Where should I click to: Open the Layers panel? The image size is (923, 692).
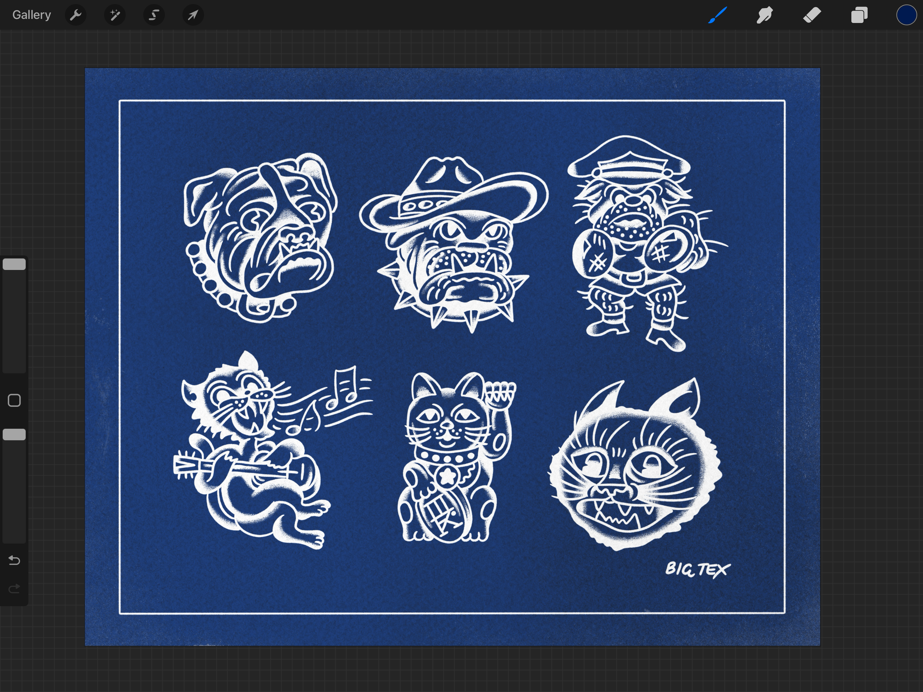(859, 16)
